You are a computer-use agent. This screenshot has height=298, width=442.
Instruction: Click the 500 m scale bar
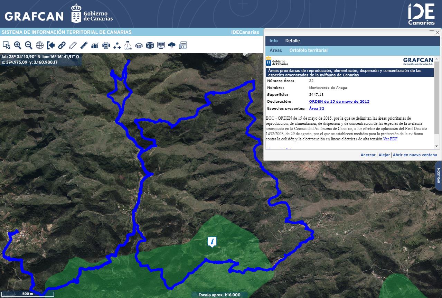click(x=28, y=294)
